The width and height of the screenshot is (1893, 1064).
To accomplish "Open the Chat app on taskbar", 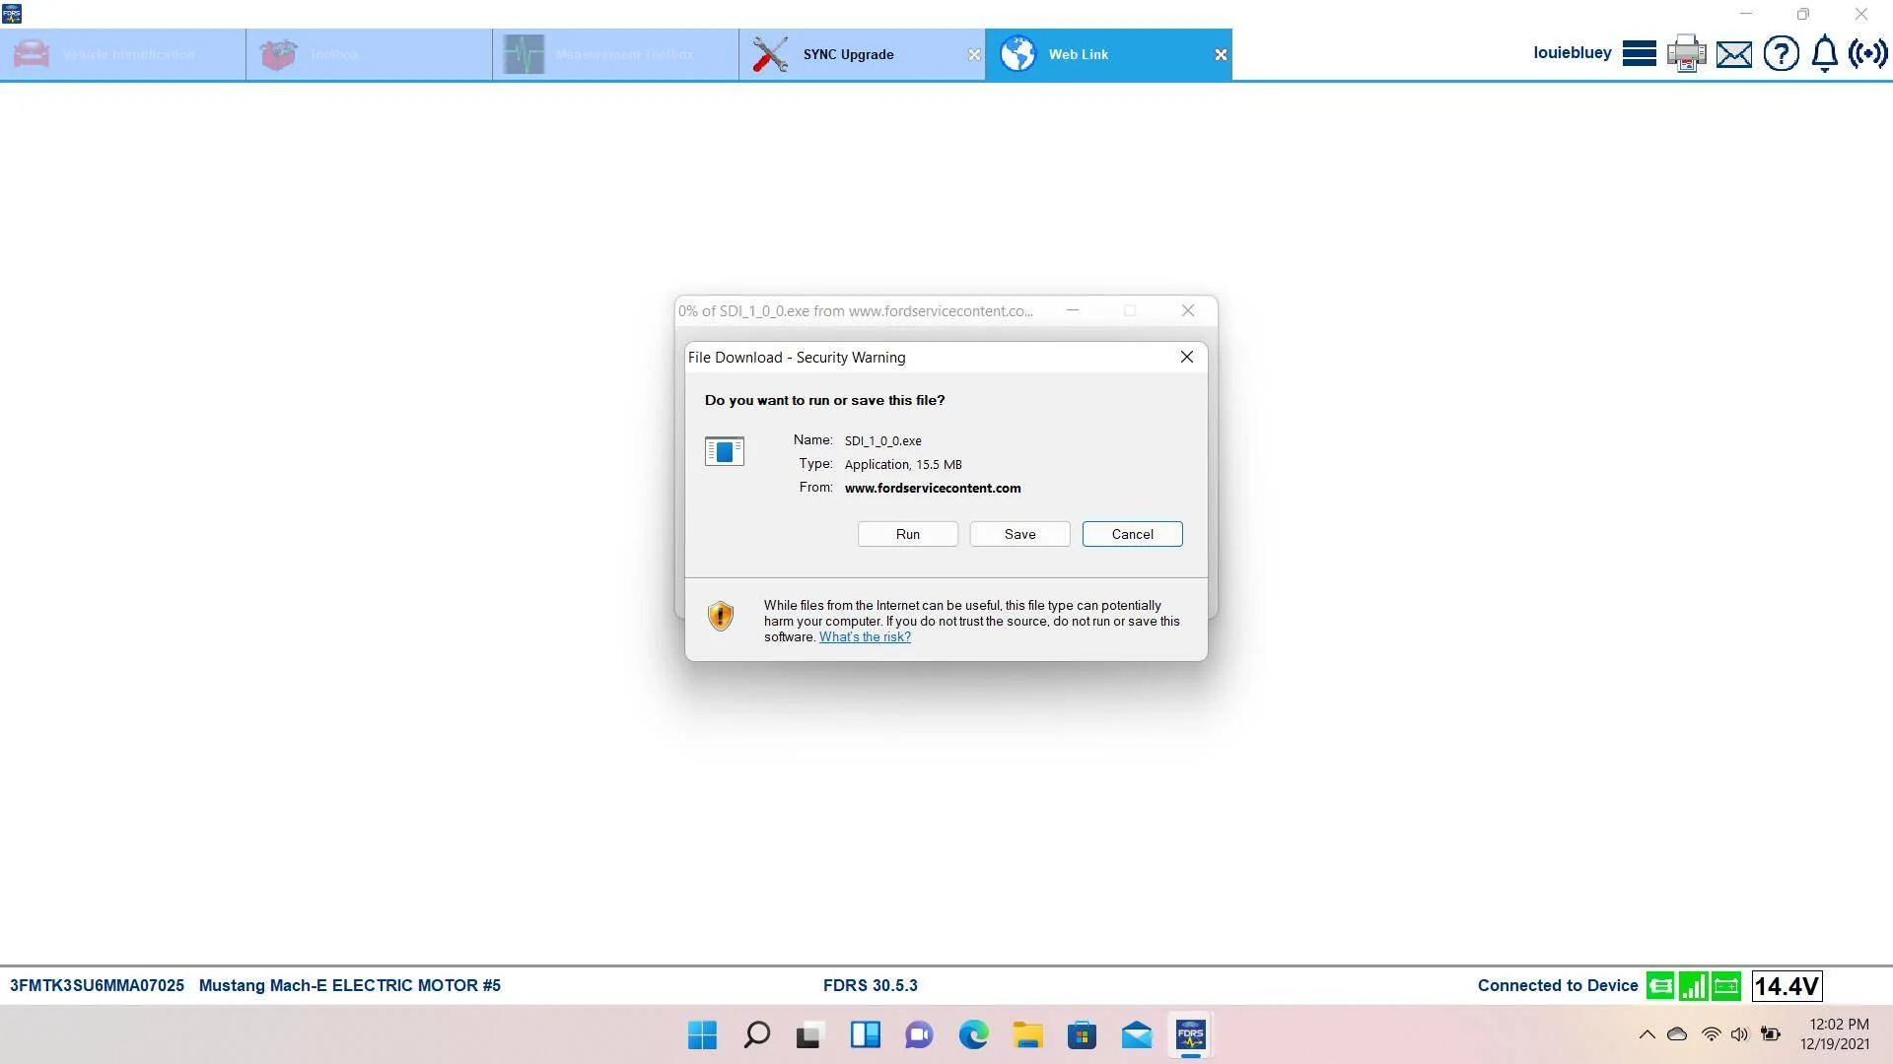I will click(x=919, y=1035).
